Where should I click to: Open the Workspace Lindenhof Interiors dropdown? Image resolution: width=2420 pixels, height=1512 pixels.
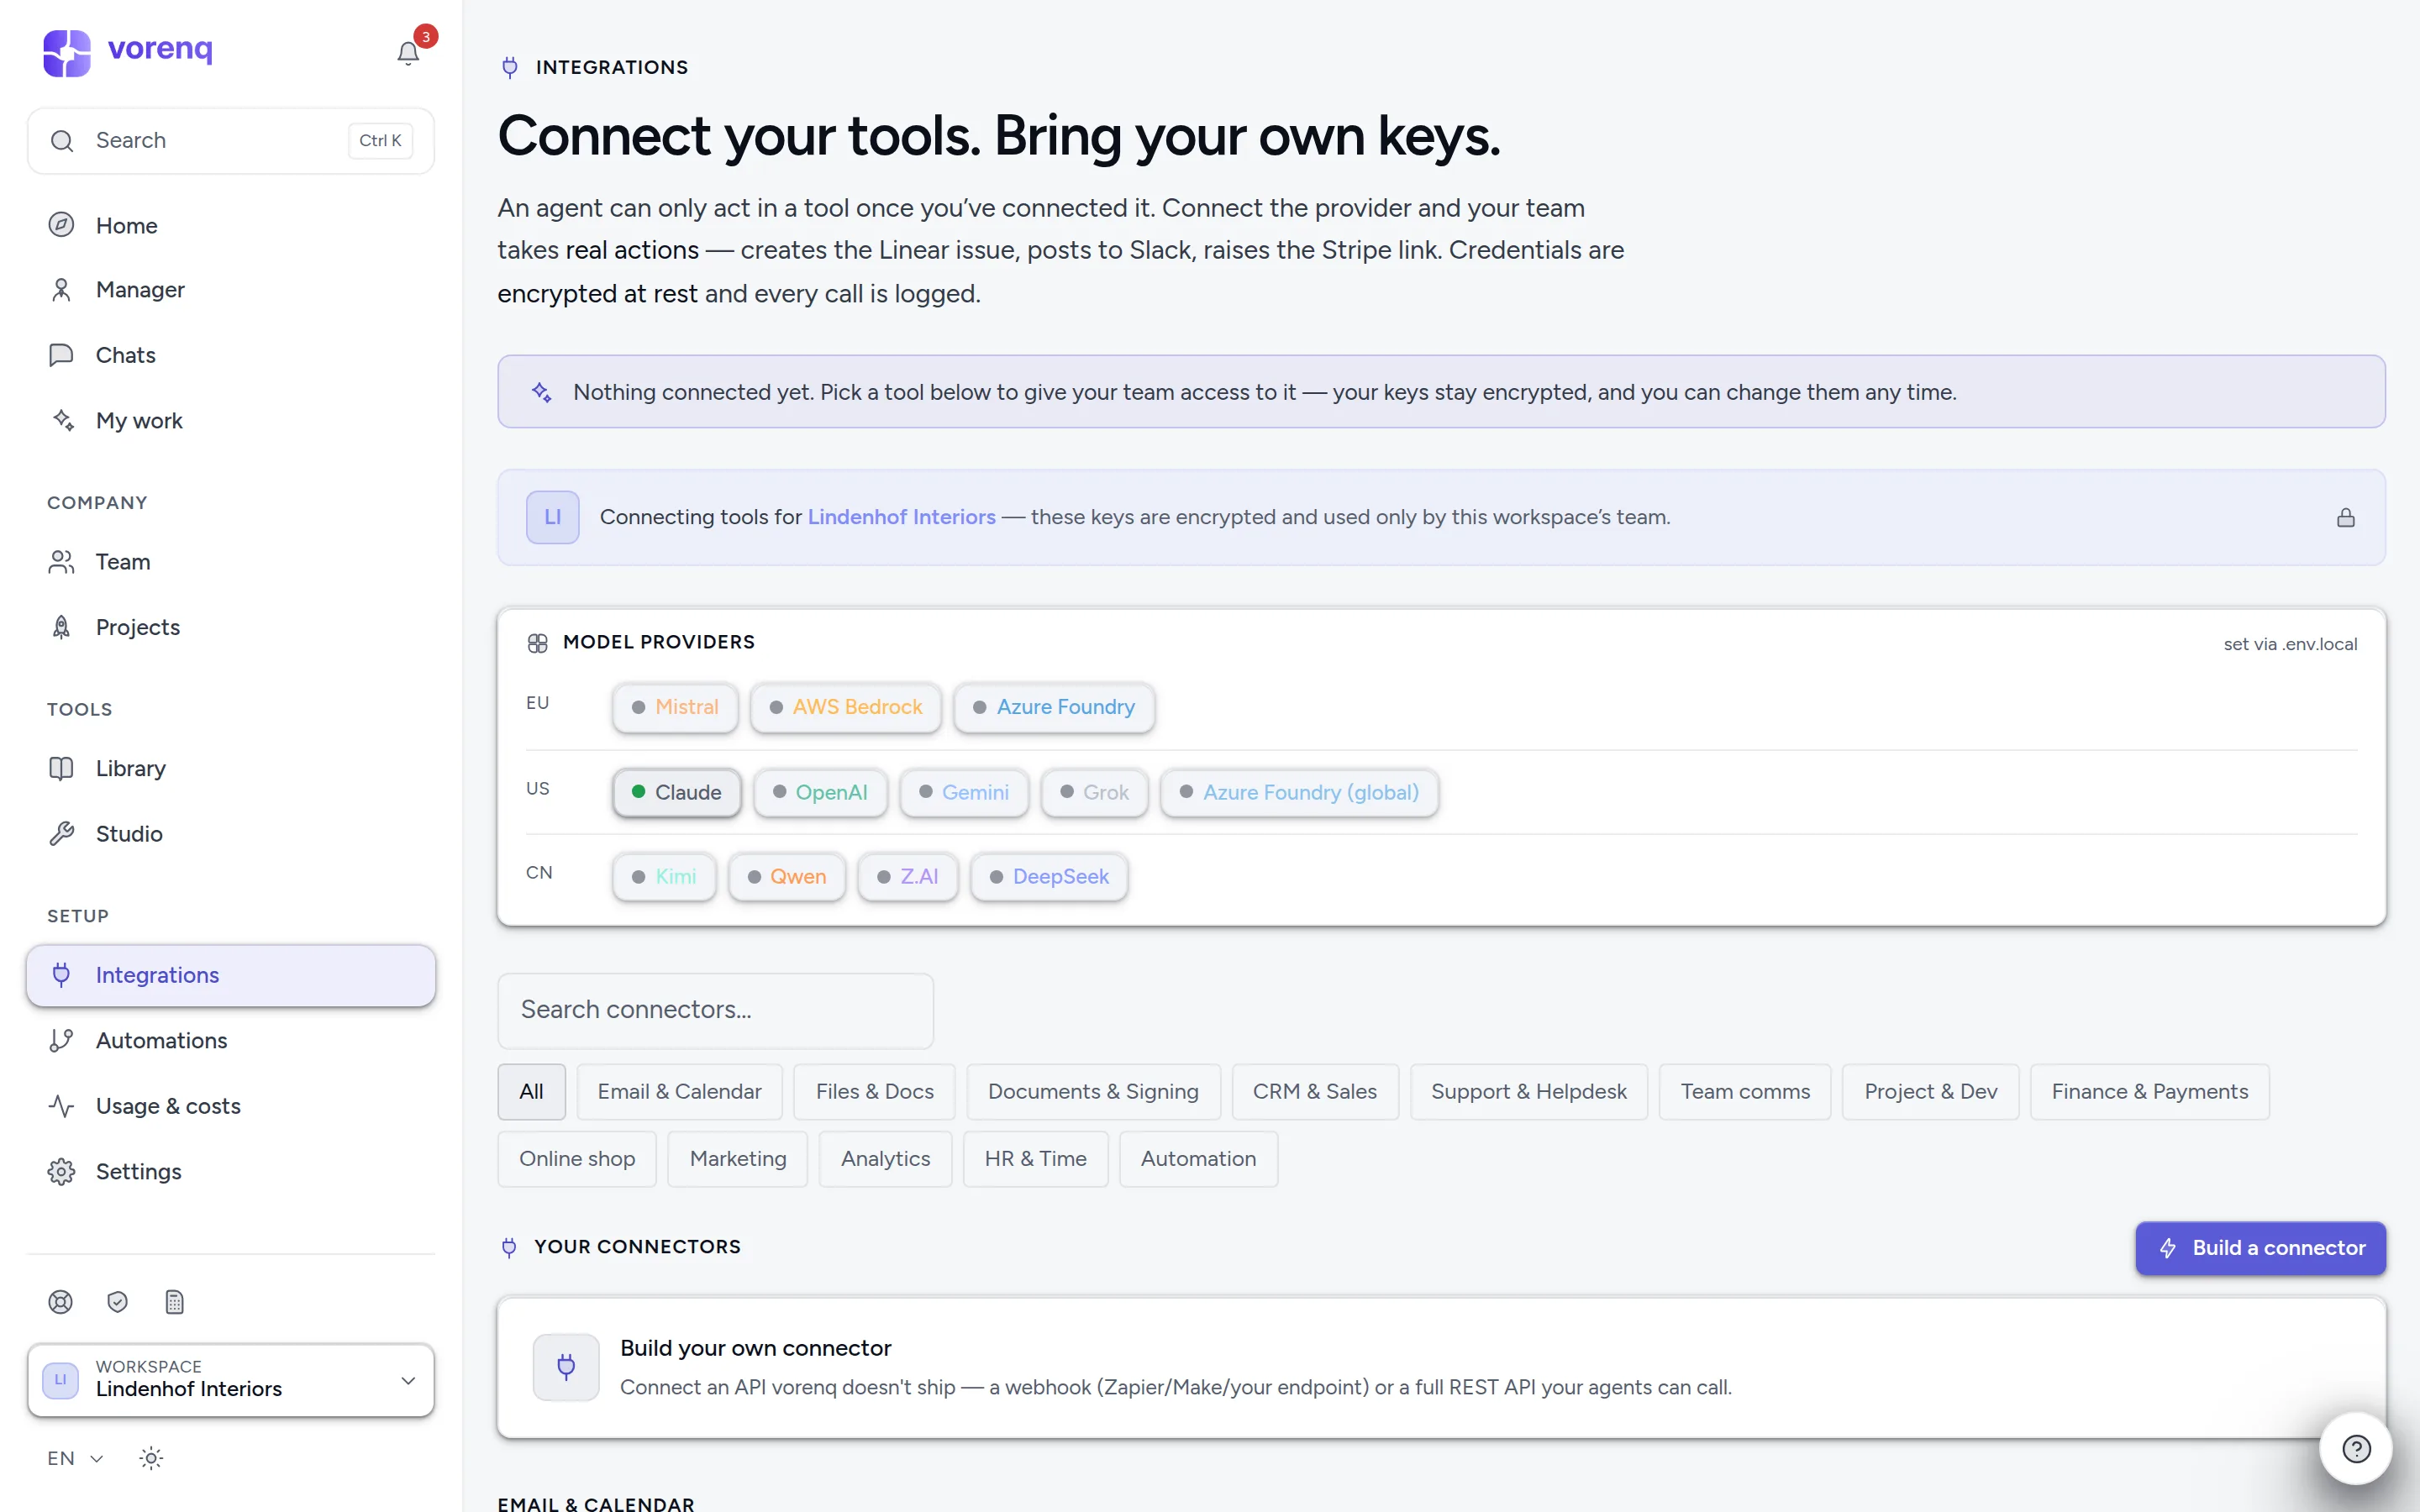tap(231, 1380)
